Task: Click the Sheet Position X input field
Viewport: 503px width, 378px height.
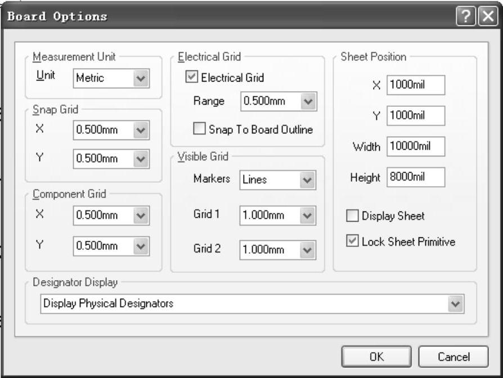Action: pos(416,85)
